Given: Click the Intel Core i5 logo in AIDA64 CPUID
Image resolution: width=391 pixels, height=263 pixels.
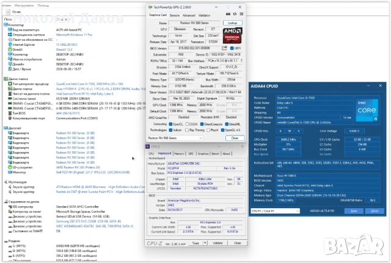Looking at the screenshot, I should pyautogui.click(x=367, y=110).
